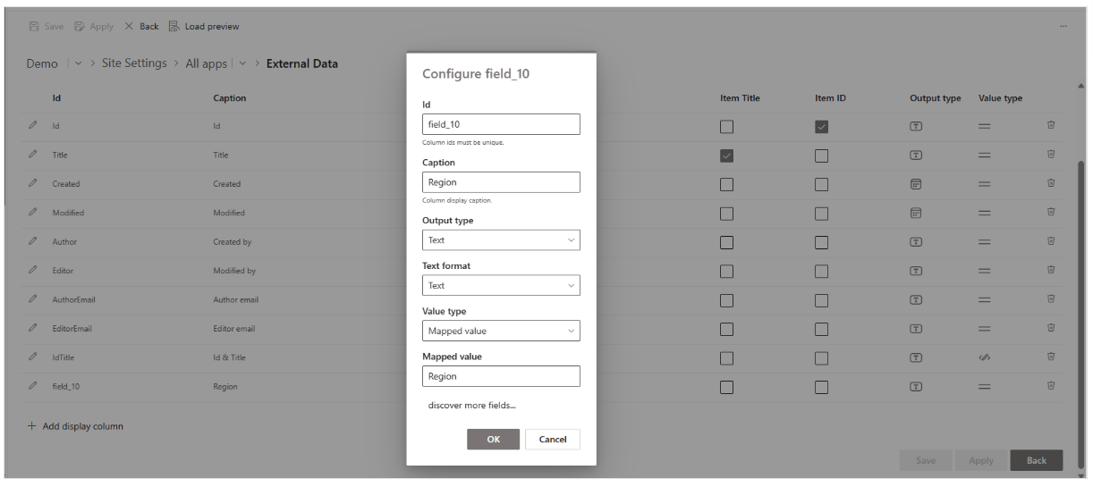Screen dimensions: 1093x487
Task: Check Item Title for Author row
Action: 726,242
